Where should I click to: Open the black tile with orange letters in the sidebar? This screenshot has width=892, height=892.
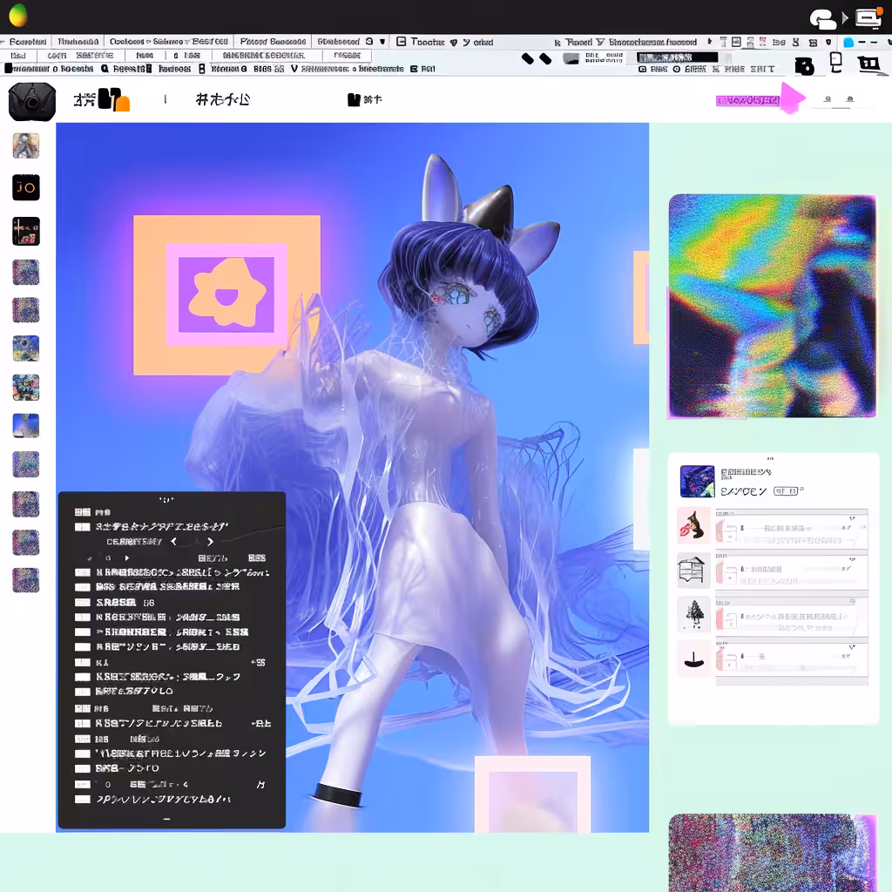pos(26,187)
